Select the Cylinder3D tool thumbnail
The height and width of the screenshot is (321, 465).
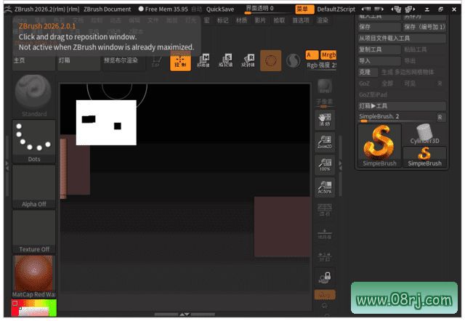[424, 134]
